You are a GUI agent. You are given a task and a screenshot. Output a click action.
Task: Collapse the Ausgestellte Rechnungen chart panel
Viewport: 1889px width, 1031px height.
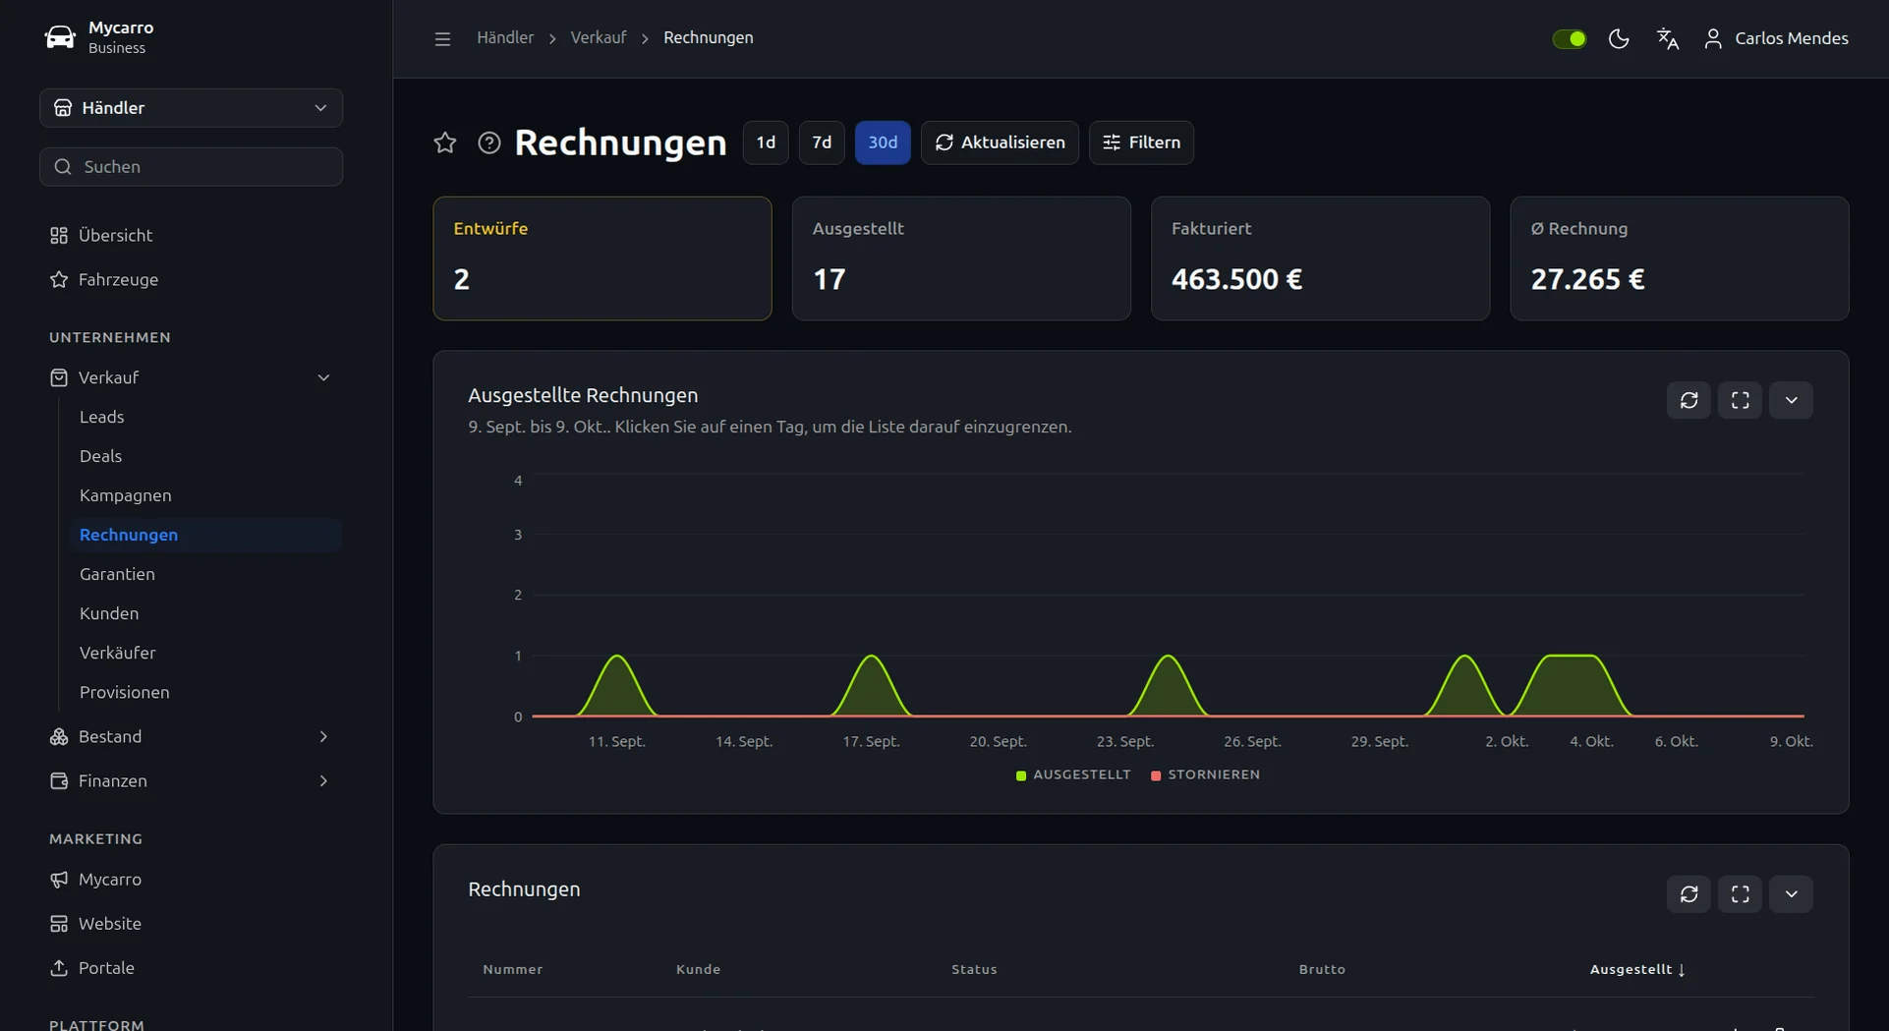coord(1791,400)
